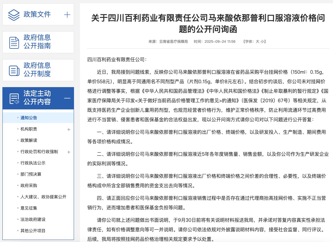Image resolution: width=333 pixels, height=242 pixels.
Task: Click the 法定主动公开内容 speaker document icon
Action: [14, 99]
